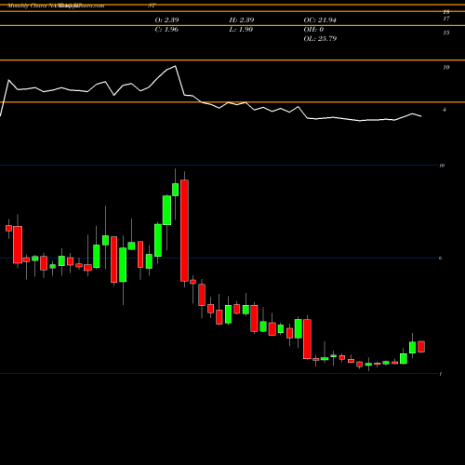Screen dimensions: 465x465
Task: Click the "ST" label in the header
Action: pyautogui.click(x=152, y=6)
